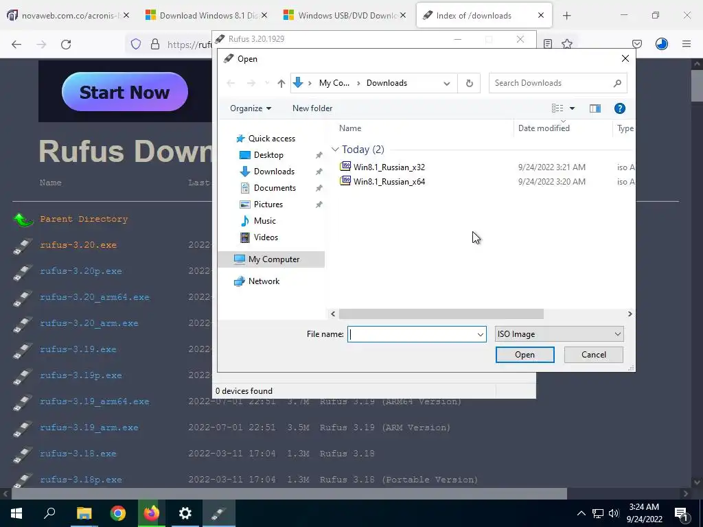Expand the view options dropdown arrow

pos(572,108)
